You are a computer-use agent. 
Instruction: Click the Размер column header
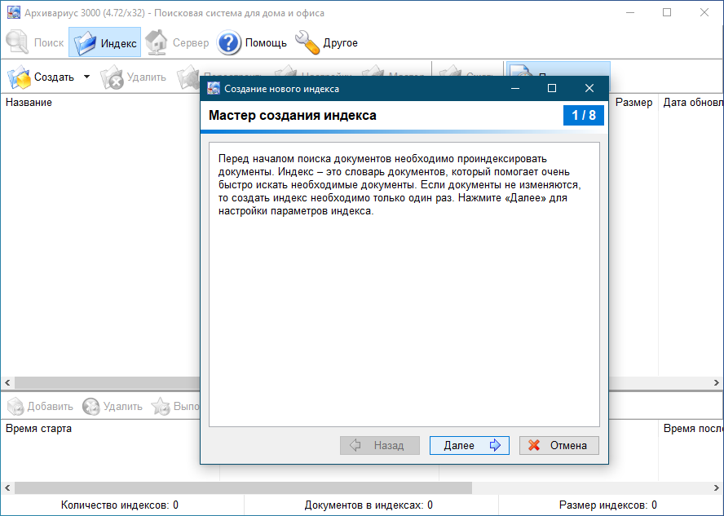(633, 103)
